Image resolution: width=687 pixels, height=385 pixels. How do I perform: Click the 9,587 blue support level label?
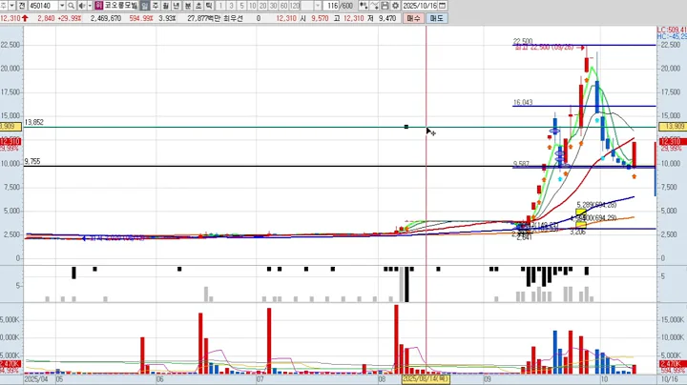point(521,164)
